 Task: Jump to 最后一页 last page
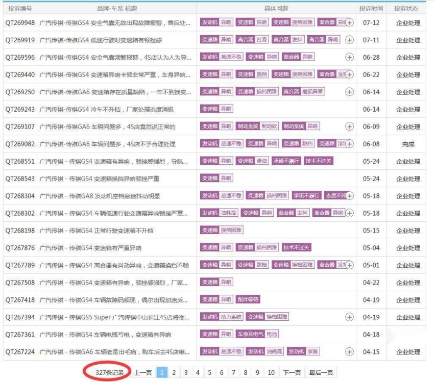[x=321, y=372]
